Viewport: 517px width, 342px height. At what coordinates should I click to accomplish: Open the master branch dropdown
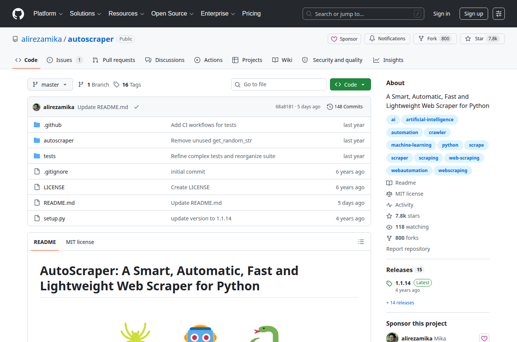tap(50, 84)
